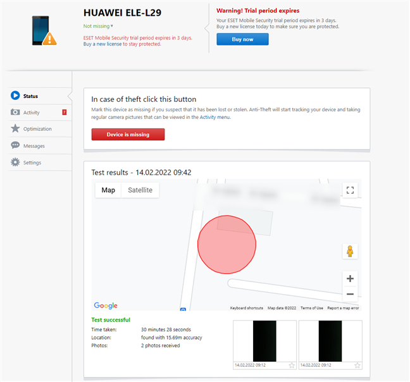The height and width of the screenshot is (382, 410).
Task: Click the 2 photos received text
Action: [x=161, y=345]
